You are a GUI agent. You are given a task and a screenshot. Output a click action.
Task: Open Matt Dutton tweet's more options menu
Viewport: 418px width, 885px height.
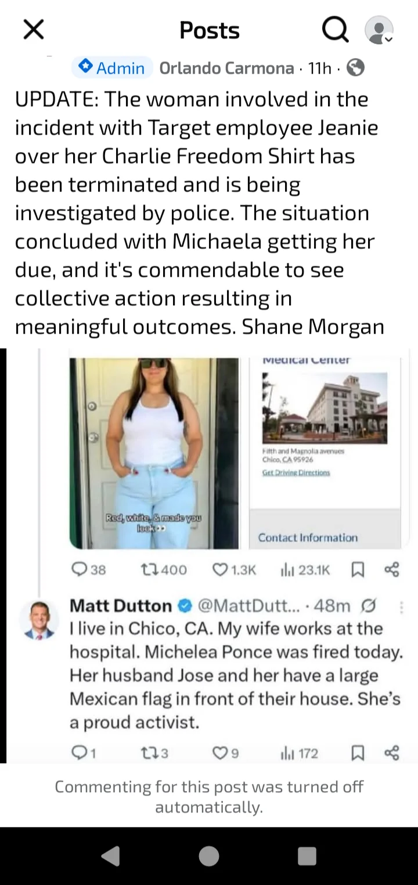(401, 607)
